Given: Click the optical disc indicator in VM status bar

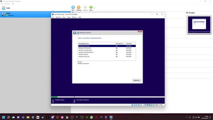Looking at the screenshot, I should tap(134, 105).
